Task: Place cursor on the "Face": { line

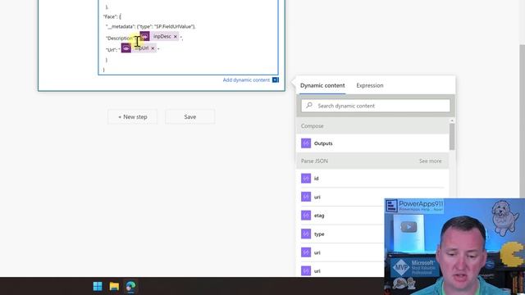Action: (x=112, y=16)
